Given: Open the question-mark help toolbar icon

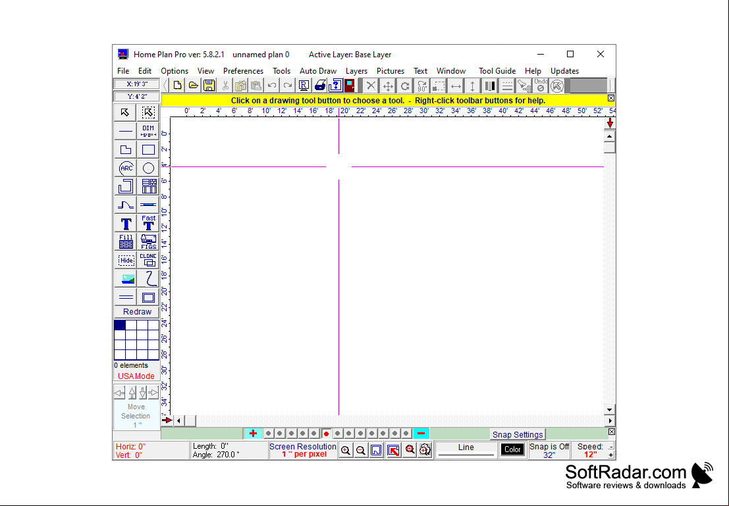Looking at the screenshot, I should point(335,86).
